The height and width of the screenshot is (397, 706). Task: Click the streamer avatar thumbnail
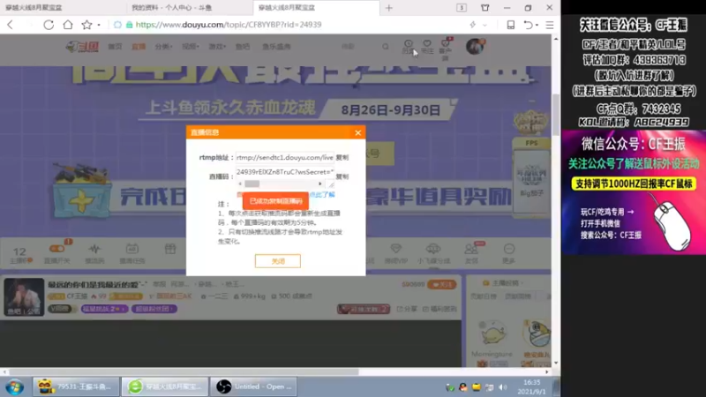point(24,296)
